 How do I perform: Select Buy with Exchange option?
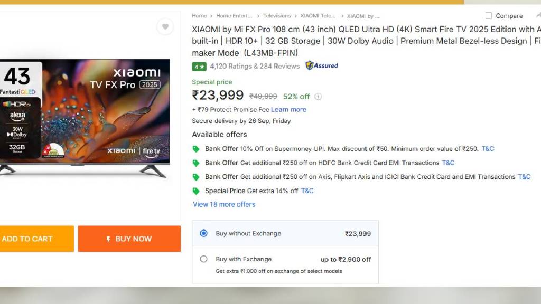(204, 259)
